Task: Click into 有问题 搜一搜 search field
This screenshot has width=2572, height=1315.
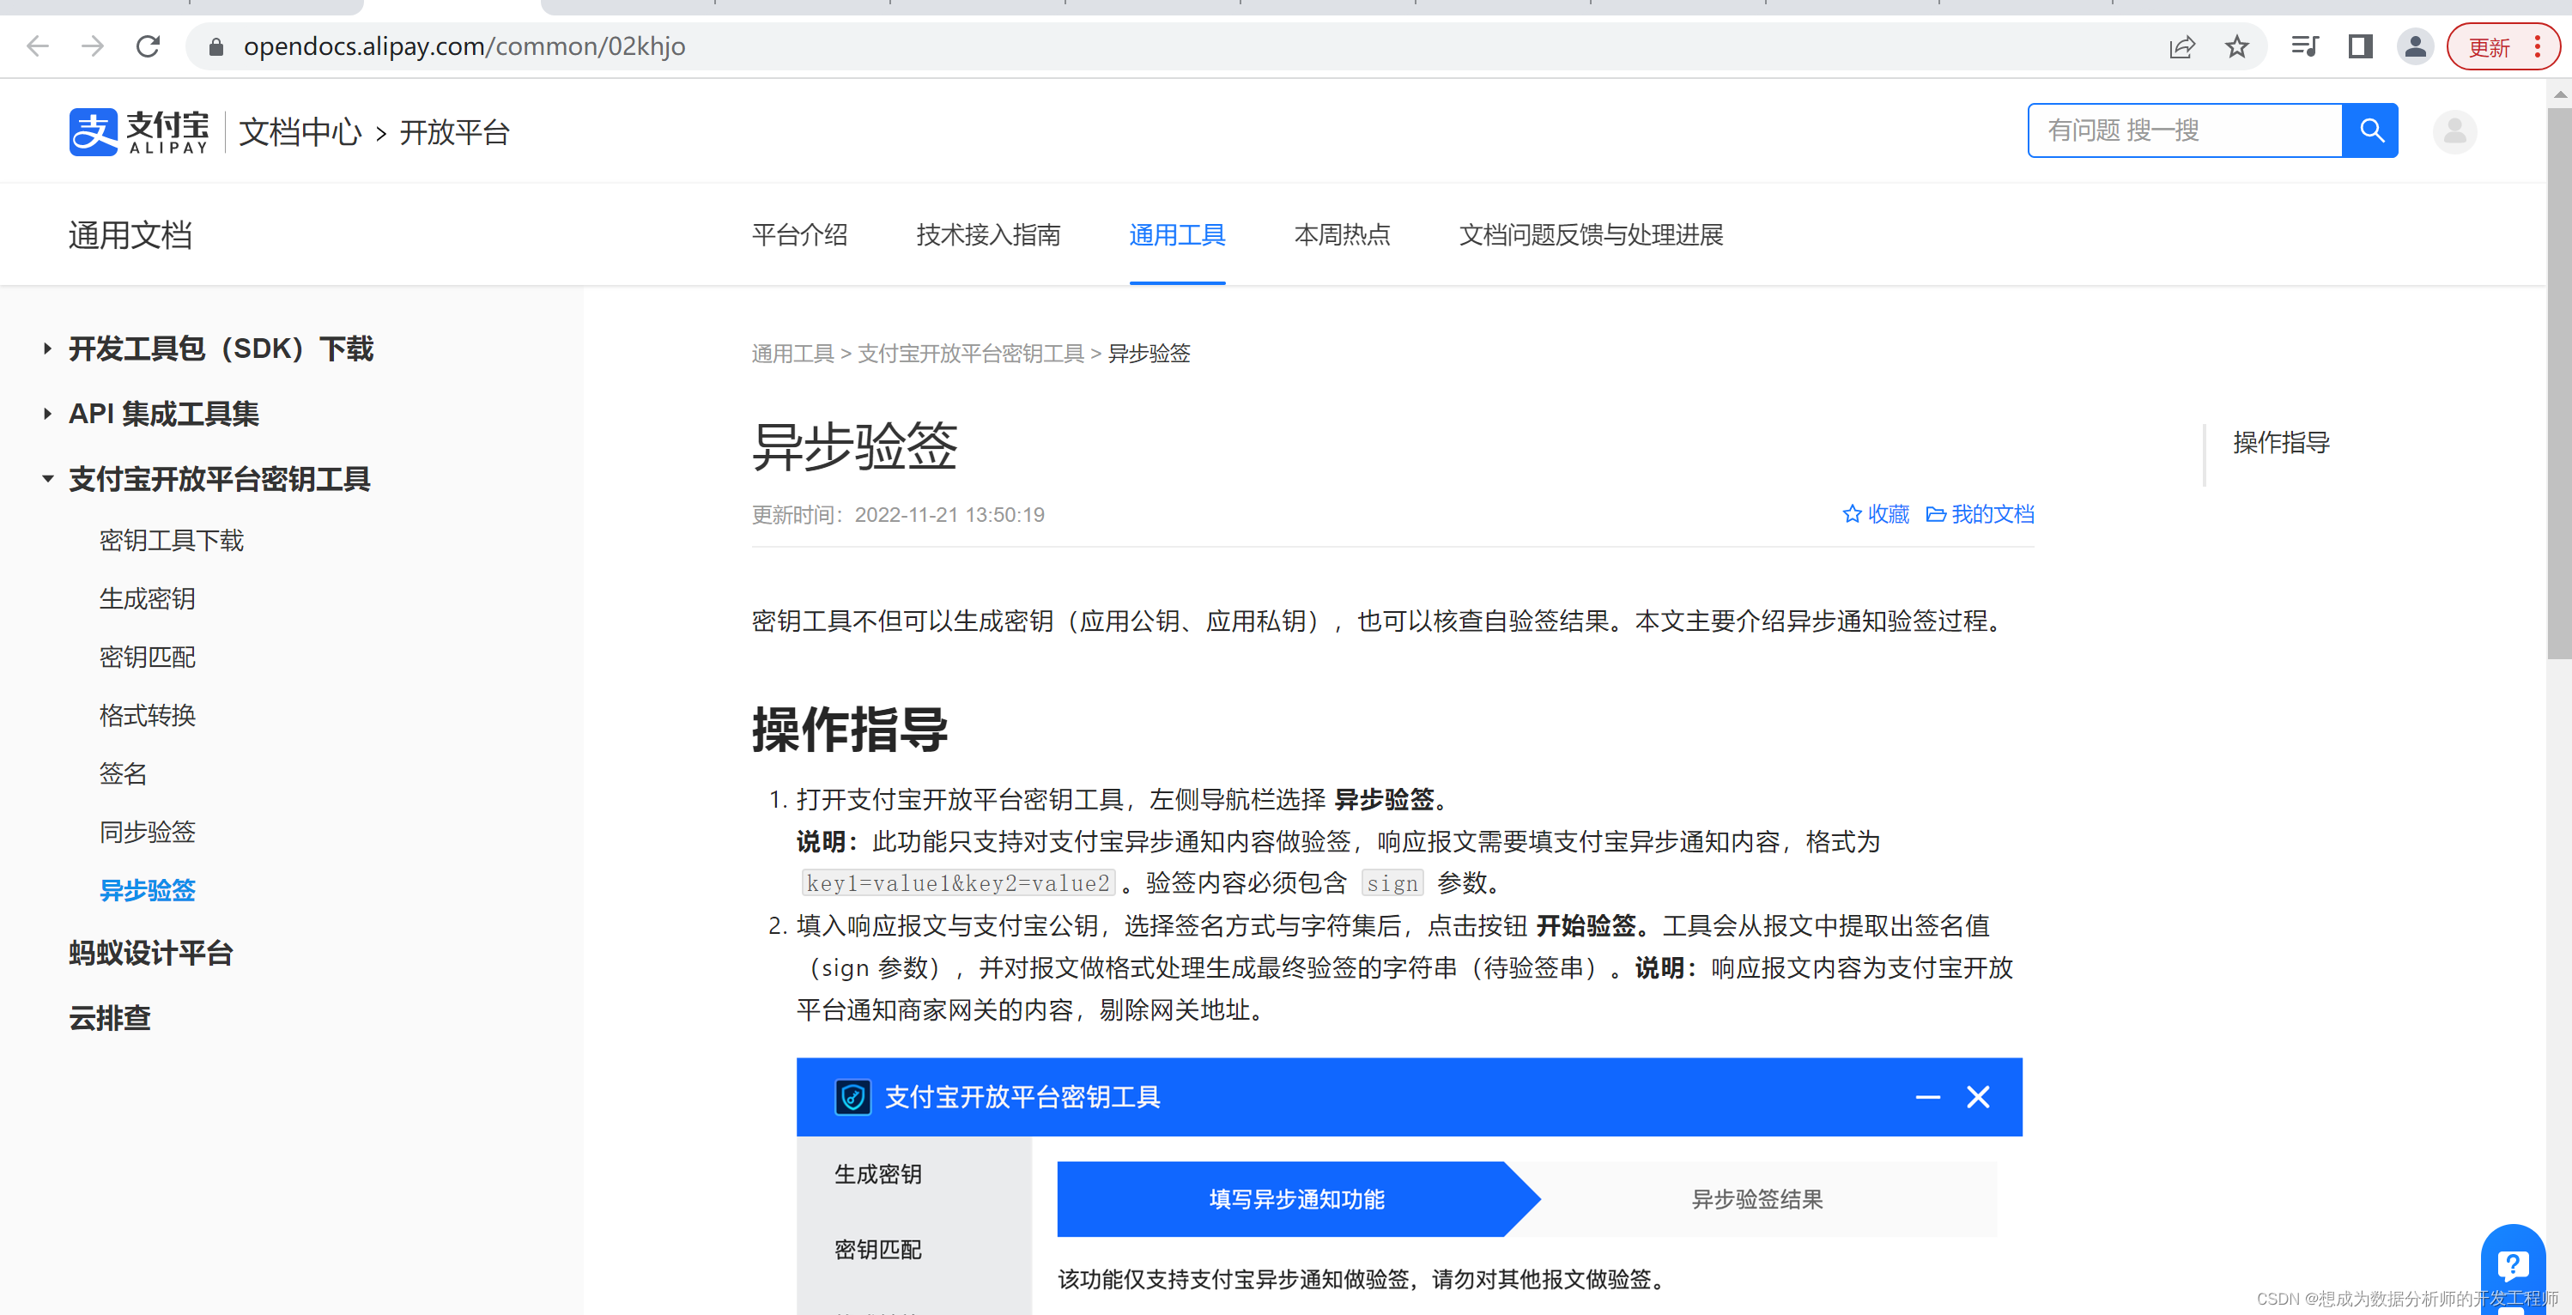Action: (2185, 130)
